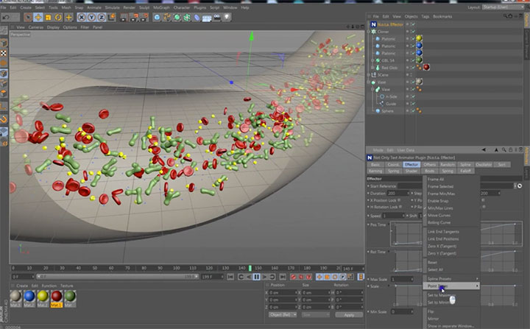
Task: Activate the Rotate tool
Action: click(58, 17)
